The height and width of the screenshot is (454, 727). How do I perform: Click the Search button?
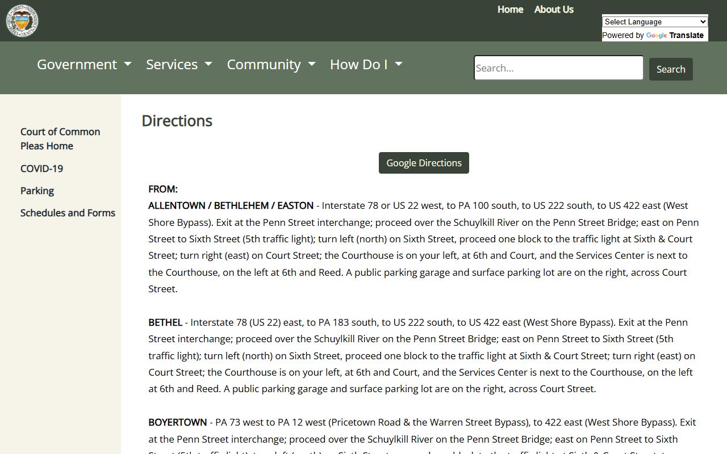click(x=671, y=69)
